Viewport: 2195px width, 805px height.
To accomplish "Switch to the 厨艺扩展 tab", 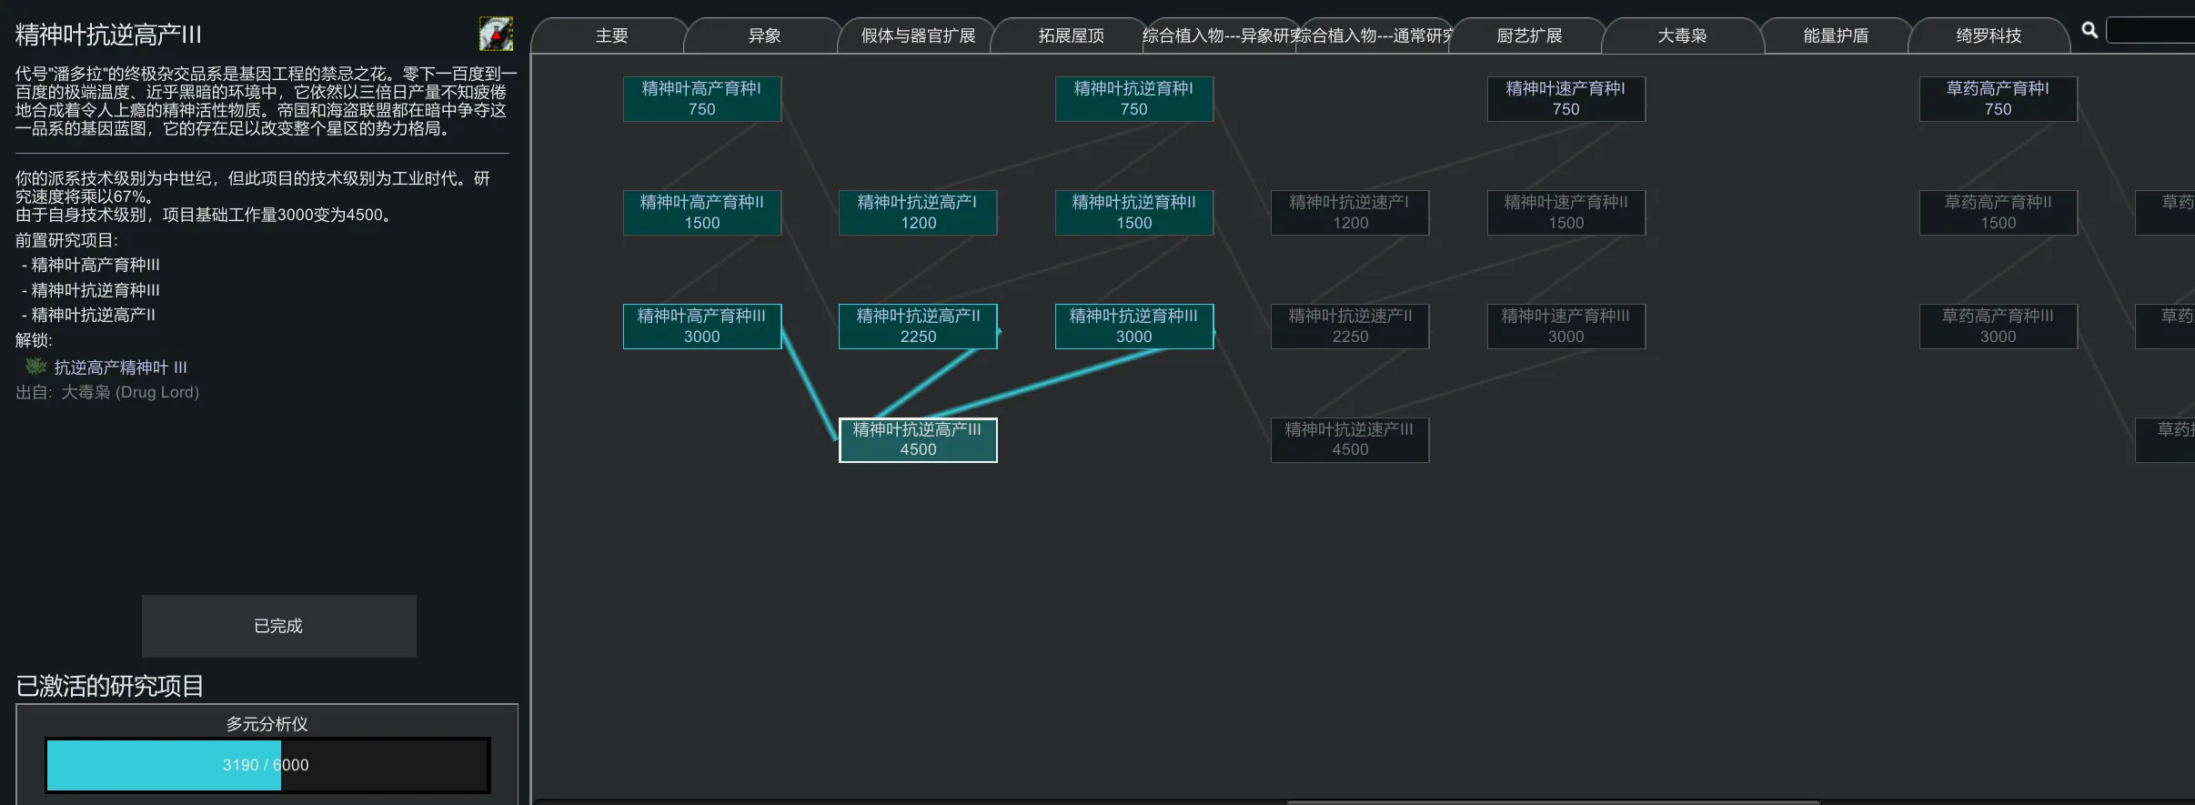I will pyautogui.click(x=1528, y=35).
